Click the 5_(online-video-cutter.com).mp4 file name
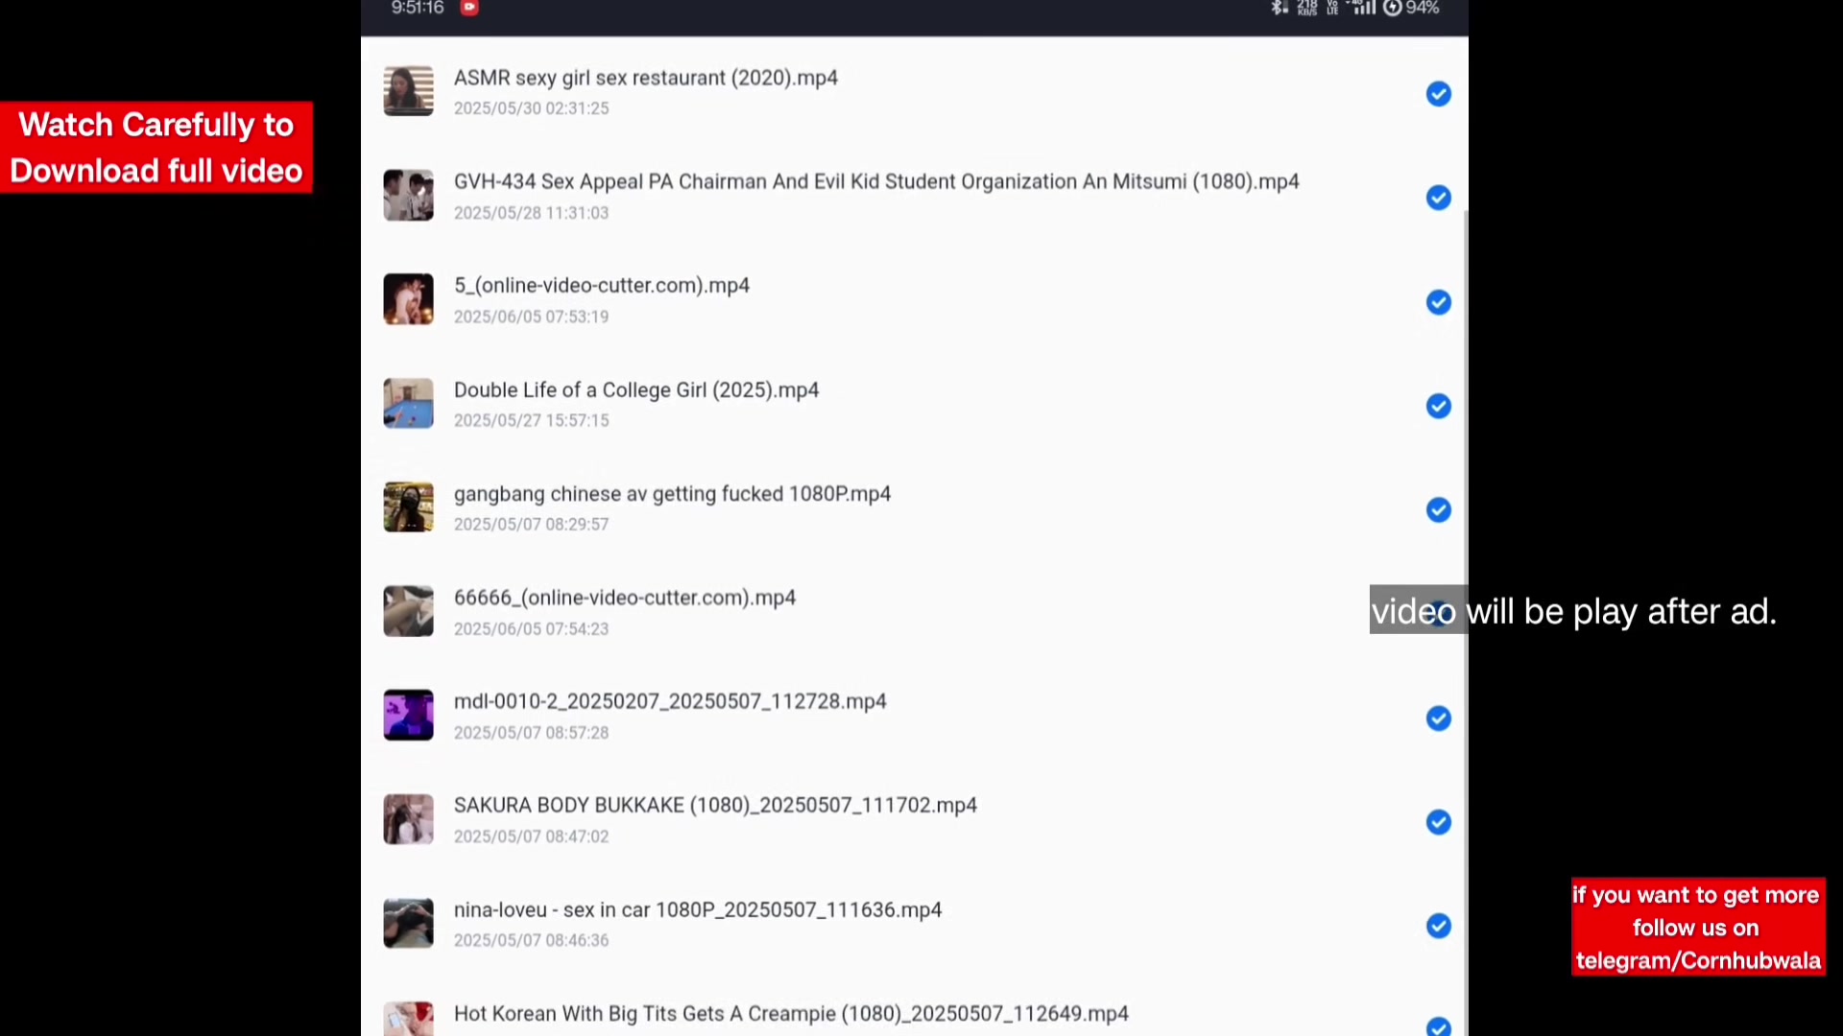This screenshot has width=1843, height=1036. [601, 286]
